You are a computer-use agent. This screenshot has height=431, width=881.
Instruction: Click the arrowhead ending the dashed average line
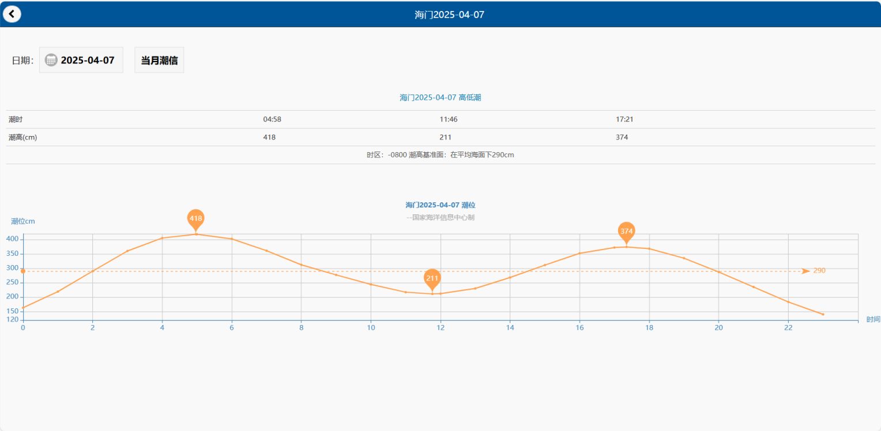coord(805,271)
